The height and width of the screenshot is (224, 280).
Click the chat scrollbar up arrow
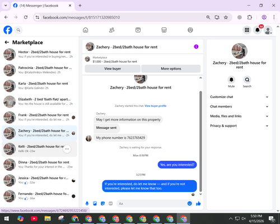(x=200, y=78)
